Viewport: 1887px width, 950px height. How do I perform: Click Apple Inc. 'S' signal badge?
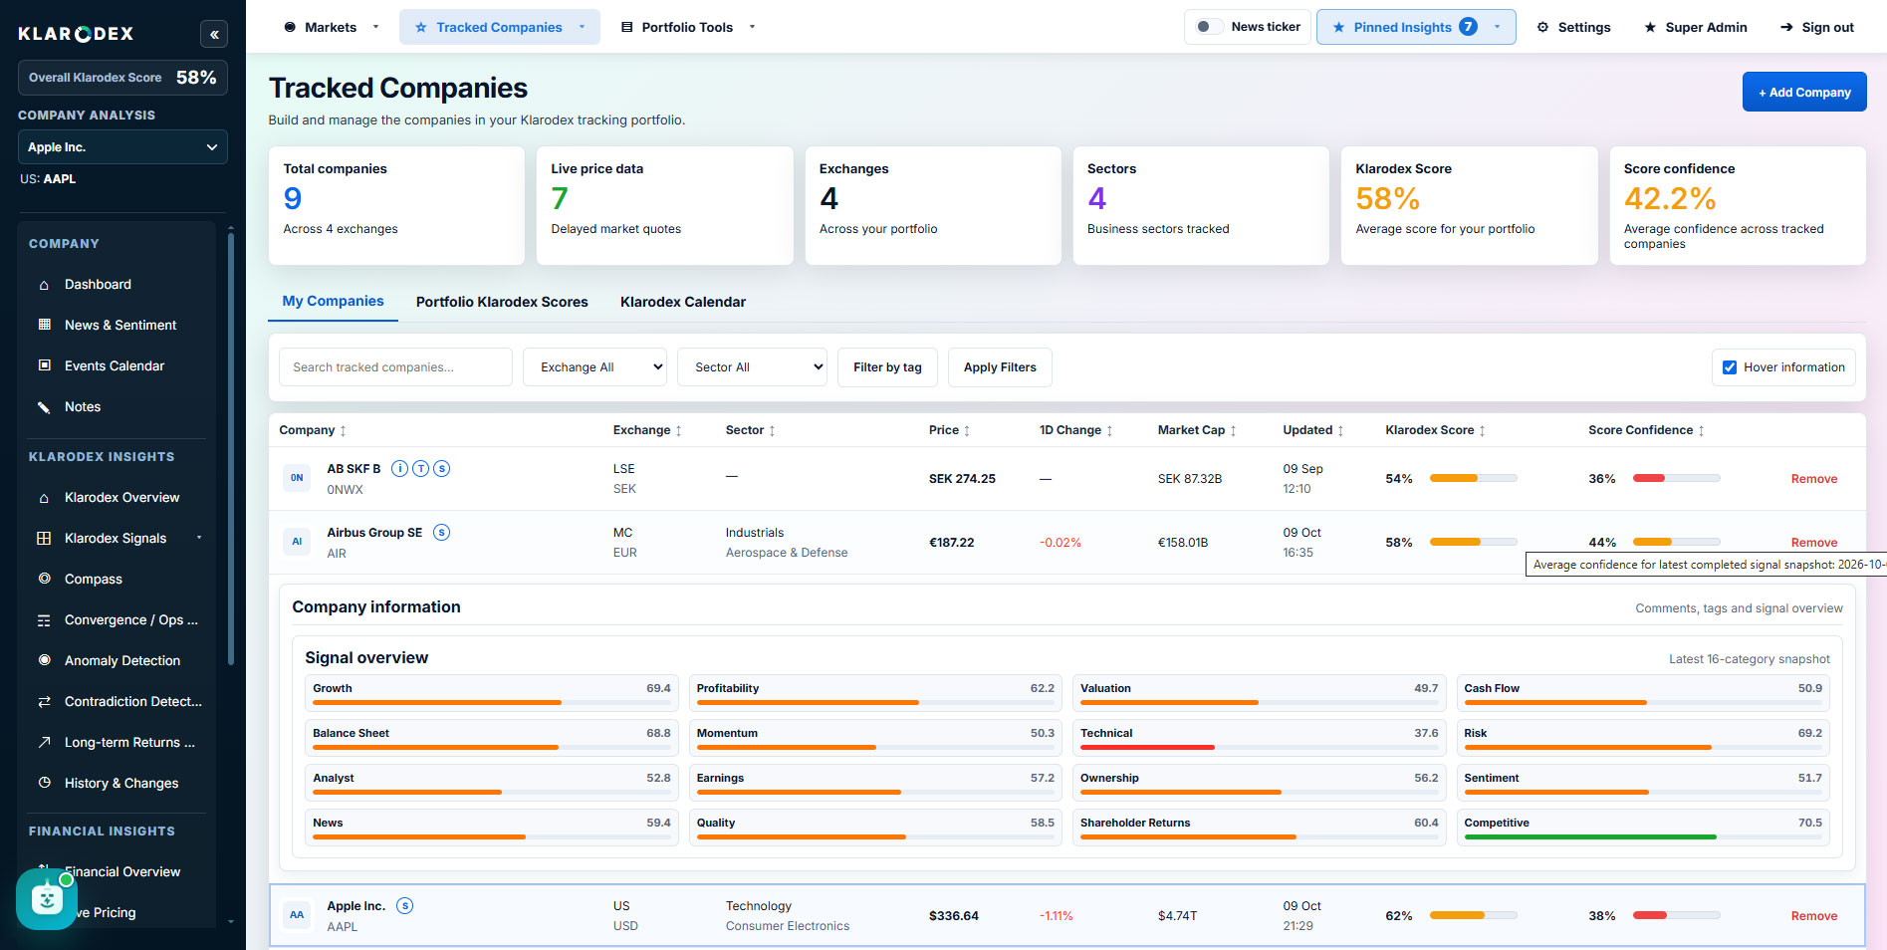[x=404, y=906]
